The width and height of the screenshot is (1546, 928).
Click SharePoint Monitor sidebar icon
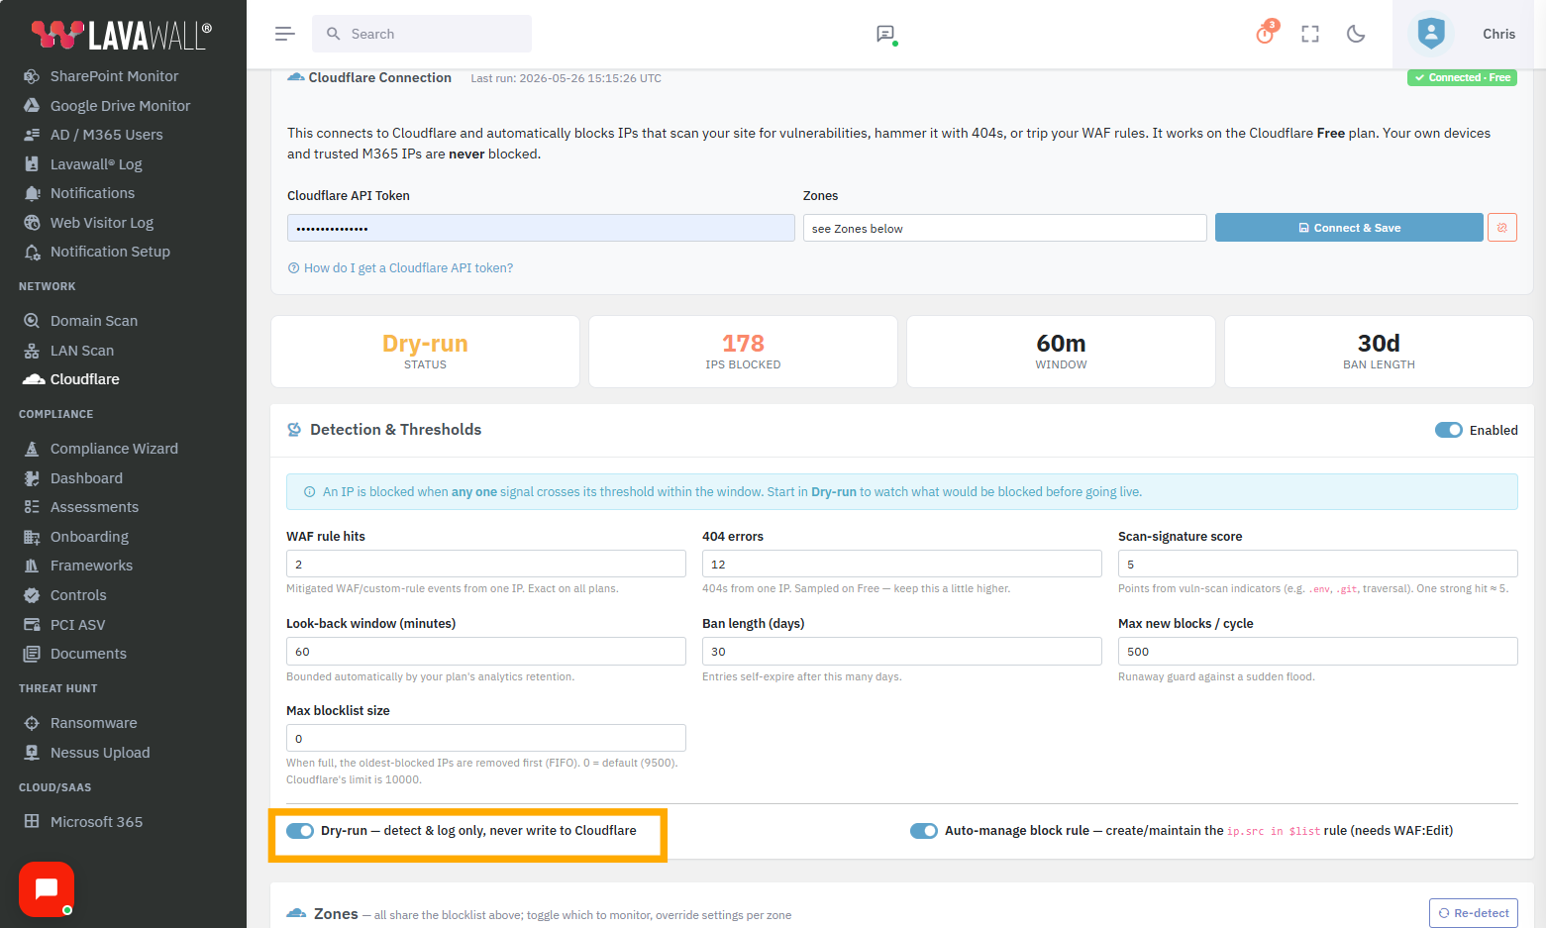[32, 76]
